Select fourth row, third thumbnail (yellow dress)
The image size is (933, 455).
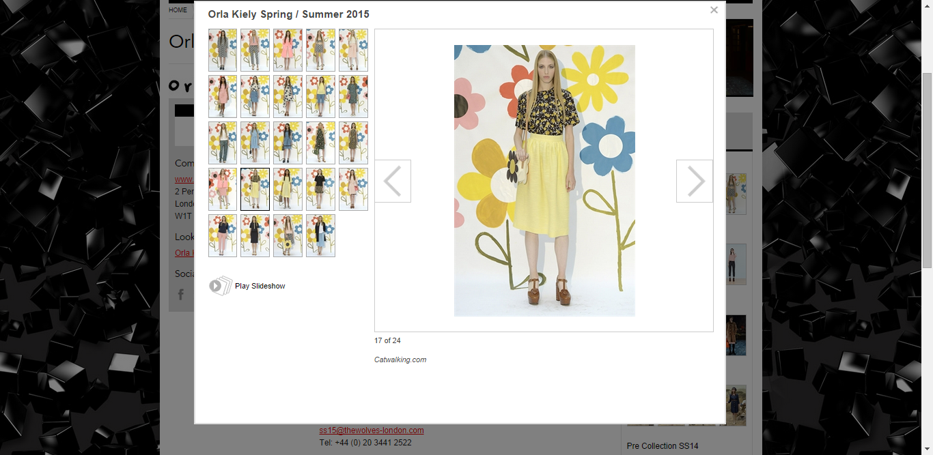(288, 189)
